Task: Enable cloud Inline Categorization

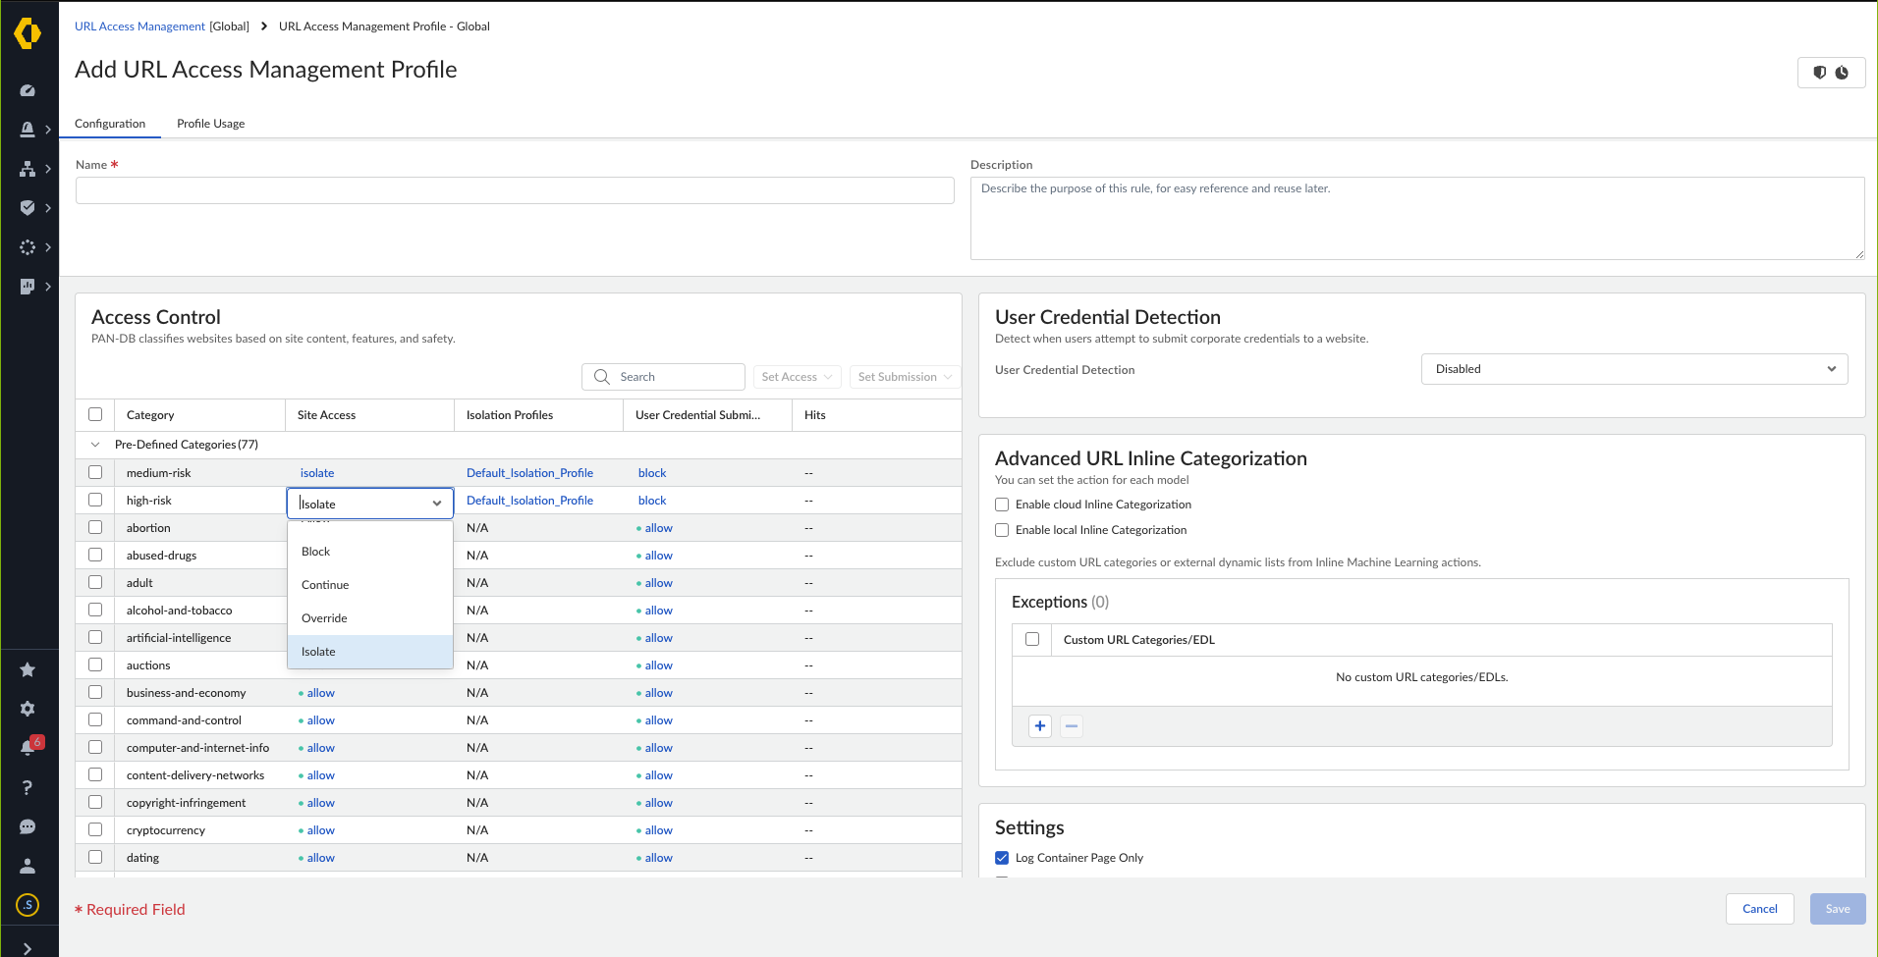Action: 1001,504
